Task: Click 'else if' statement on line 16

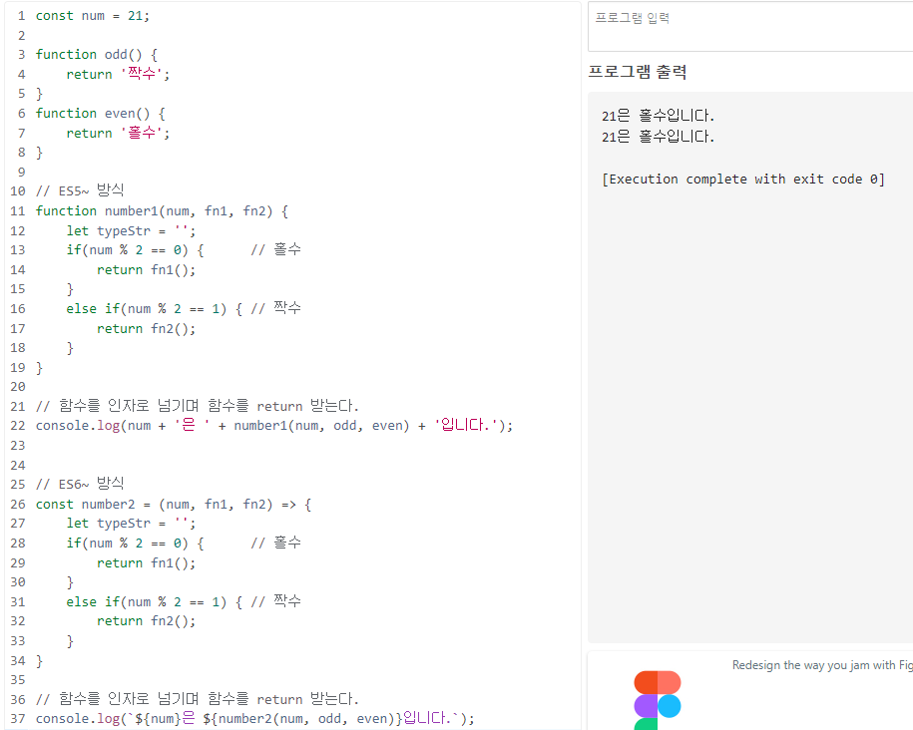Action: [155, 308]
